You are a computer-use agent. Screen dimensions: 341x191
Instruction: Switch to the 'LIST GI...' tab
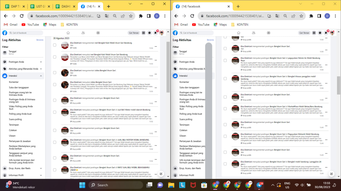coord(41,6)
